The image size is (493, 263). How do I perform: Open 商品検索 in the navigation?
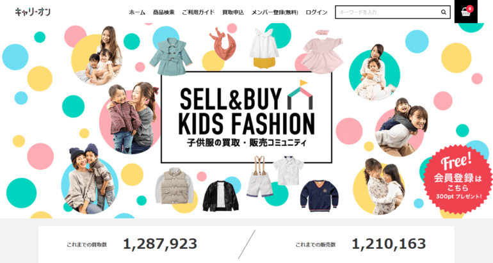(163, 12)
